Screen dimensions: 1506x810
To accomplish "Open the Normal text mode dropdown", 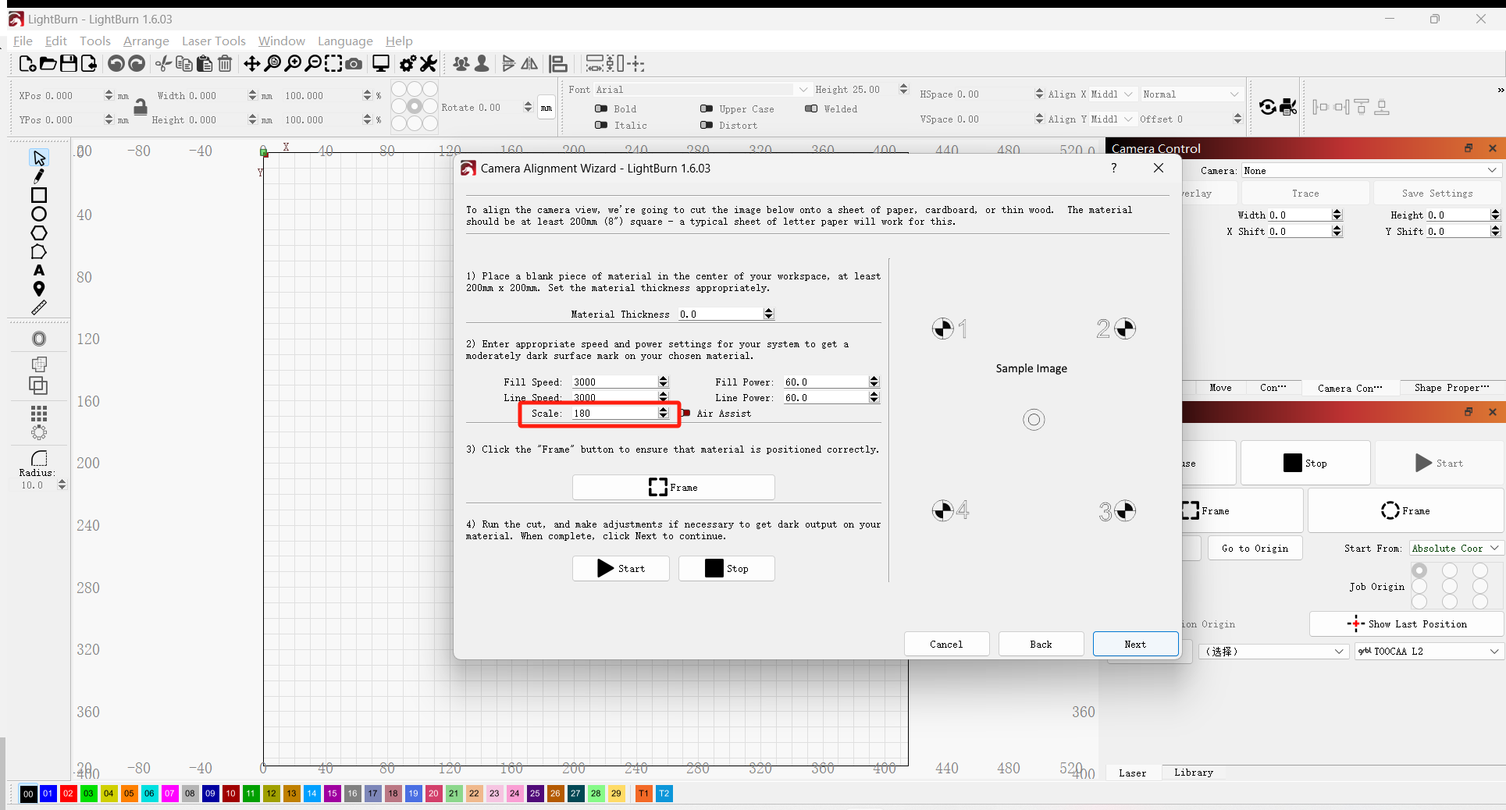I will click(x=1191, y=94).
